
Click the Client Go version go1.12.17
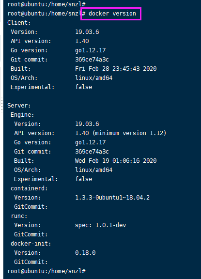(x=90, y=50)
